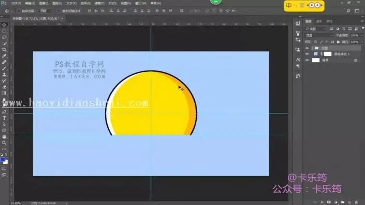Viewport: 365px width, 205px height.
Task: Switch to the 通道 tab
Action: [x=319, y=21]
